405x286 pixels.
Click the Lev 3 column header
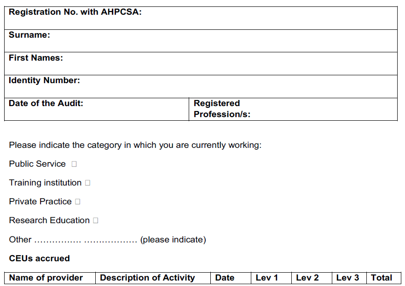(x=349, y=278)
